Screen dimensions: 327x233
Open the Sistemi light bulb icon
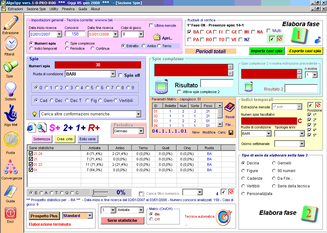coord(11,89)
